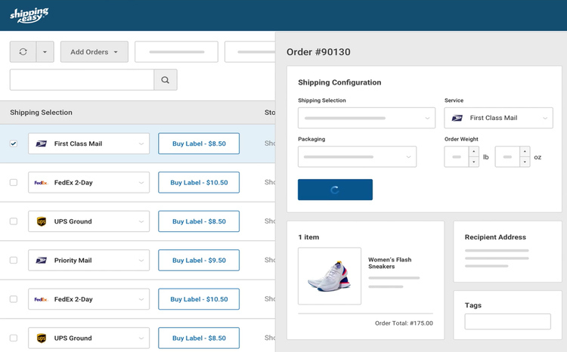Focus the order search text box
567x352 pixels.
pyautogui.click(x=82, y=80)
